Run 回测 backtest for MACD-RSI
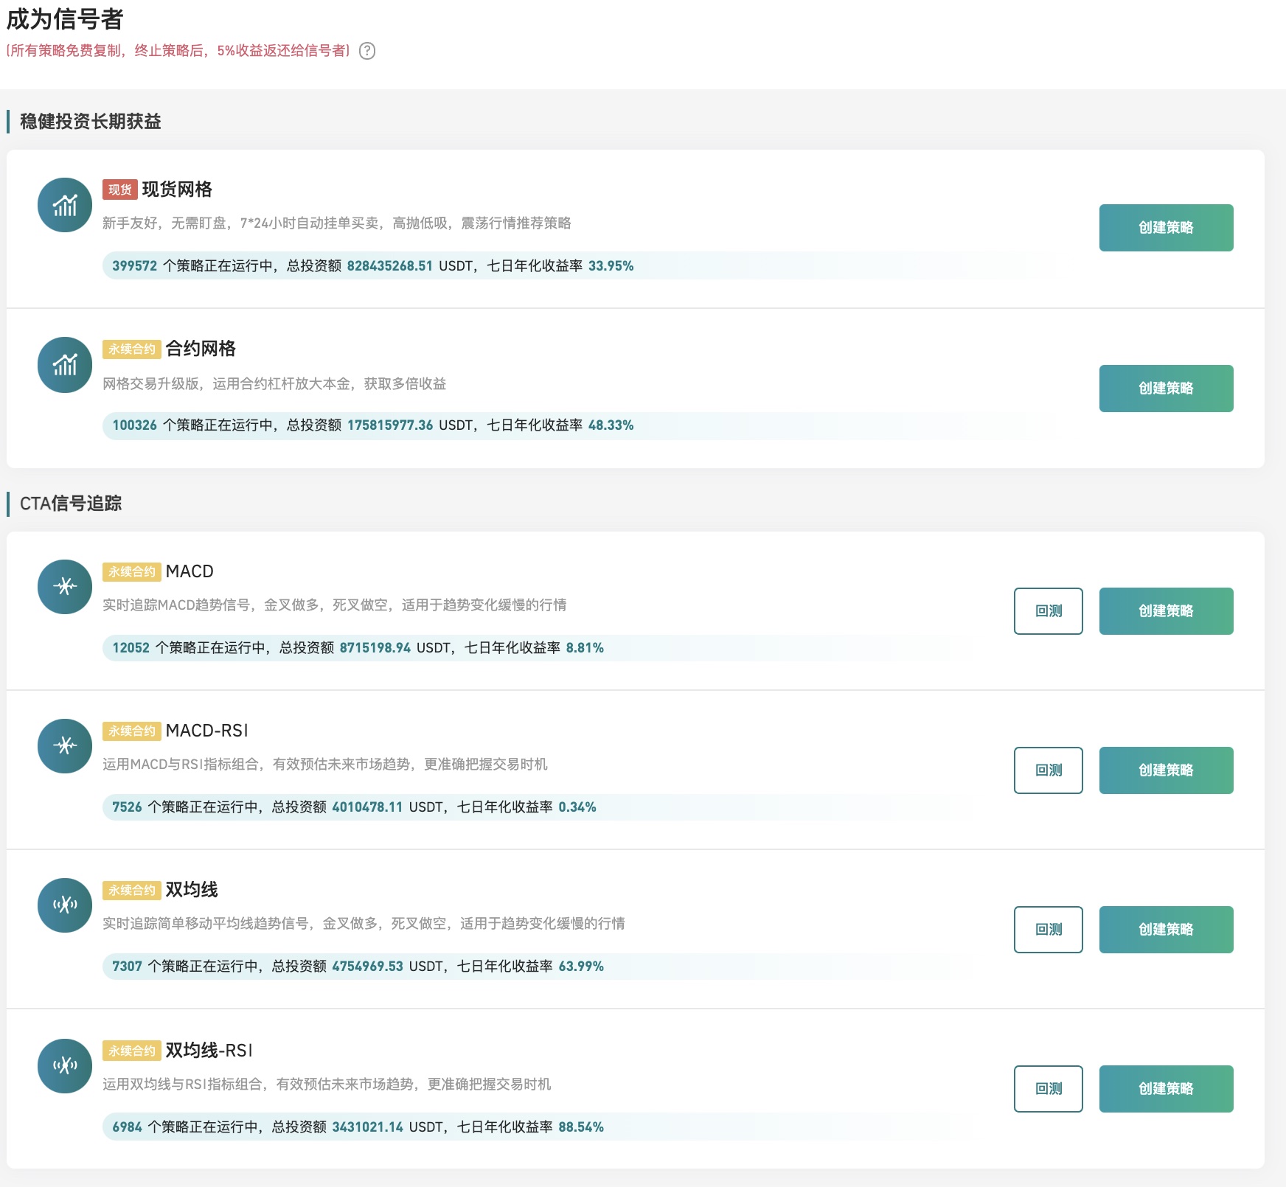The image size is (1286, 1187). click(x=1049, y=770)
